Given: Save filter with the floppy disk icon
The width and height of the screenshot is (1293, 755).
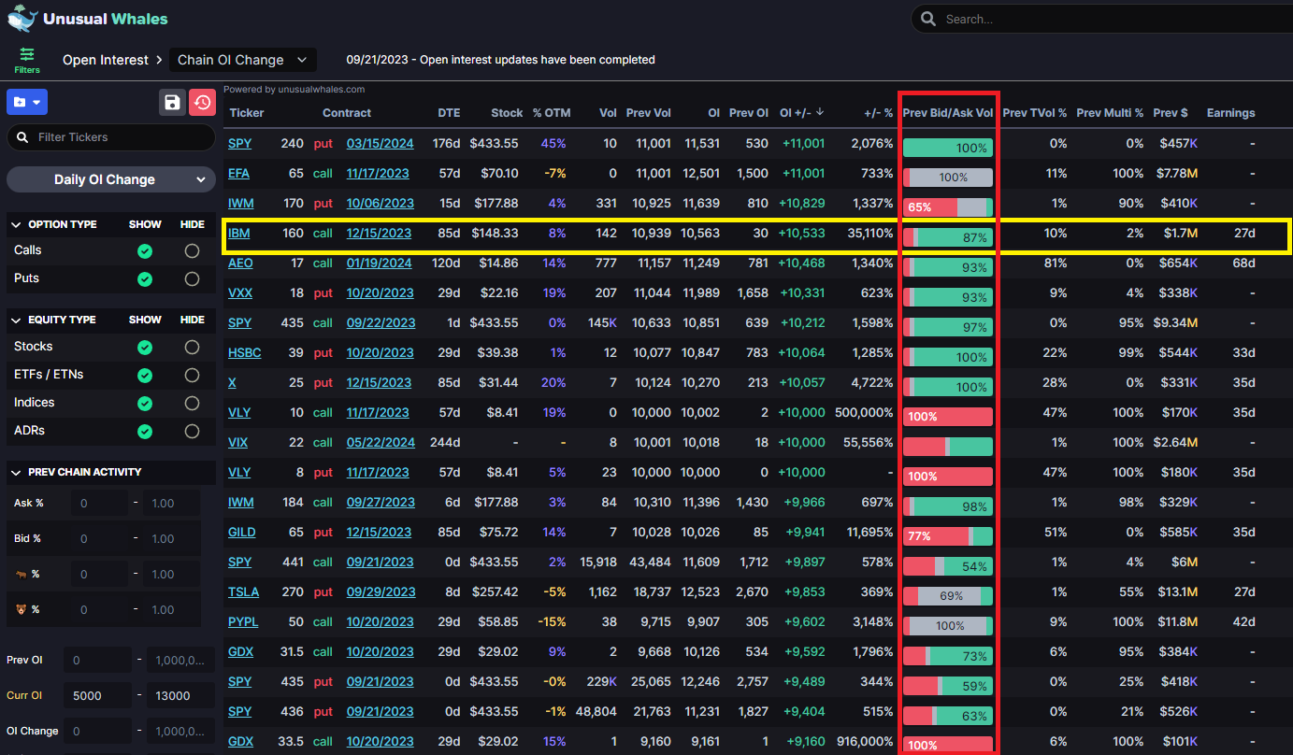Looking at the screenshot, I should click(172, 102).
